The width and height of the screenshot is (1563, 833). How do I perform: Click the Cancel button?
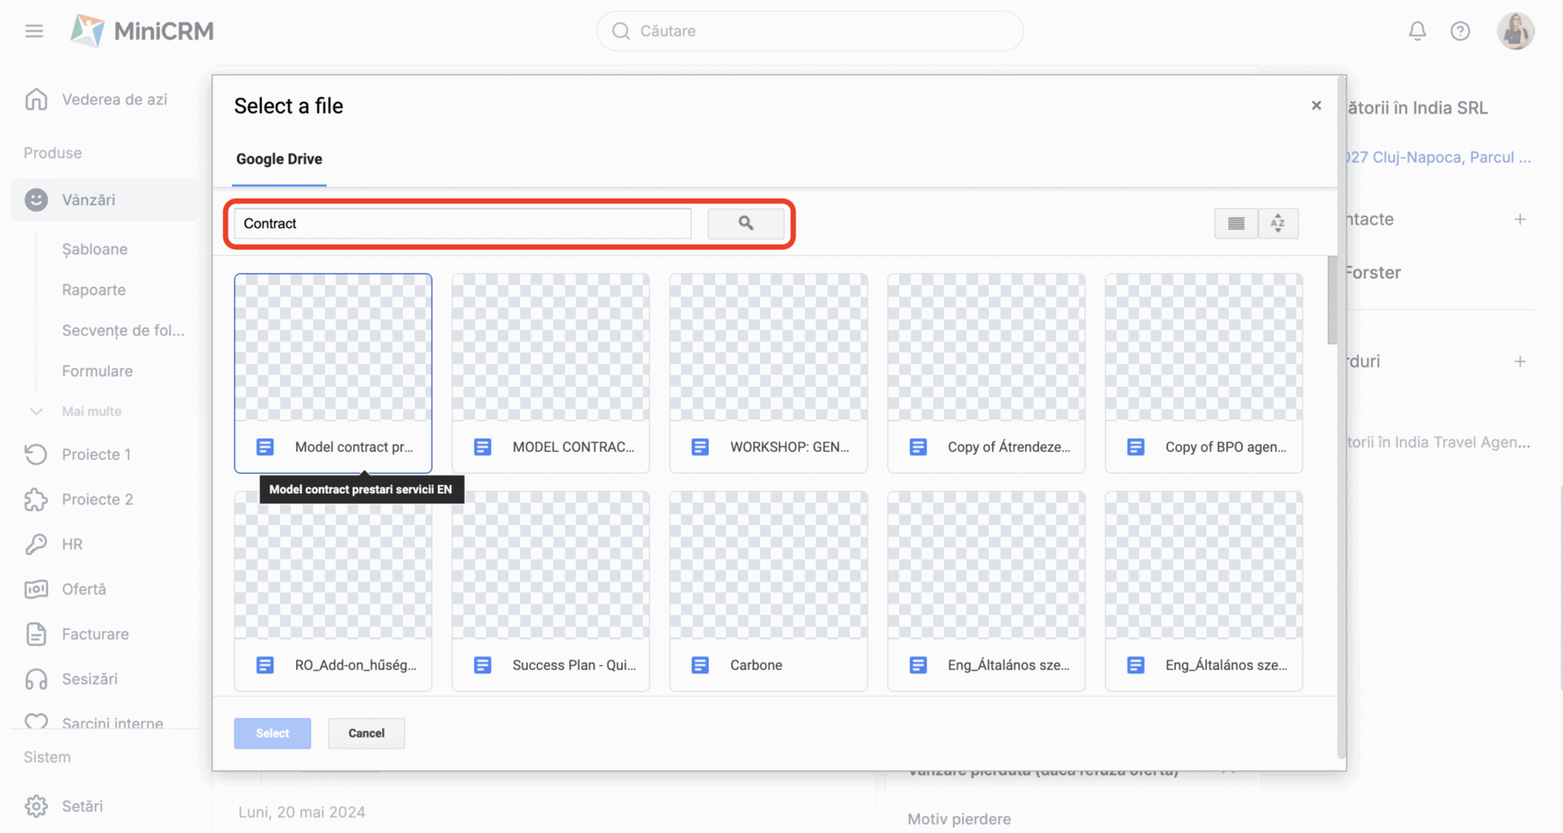tap(366, 733)
